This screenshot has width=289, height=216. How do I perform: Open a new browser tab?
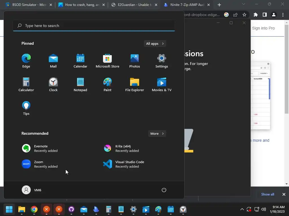[x=219, y=5]
